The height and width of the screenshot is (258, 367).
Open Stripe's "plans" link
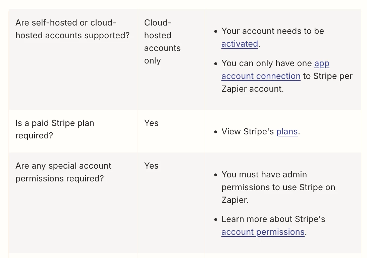coord(287,131)
